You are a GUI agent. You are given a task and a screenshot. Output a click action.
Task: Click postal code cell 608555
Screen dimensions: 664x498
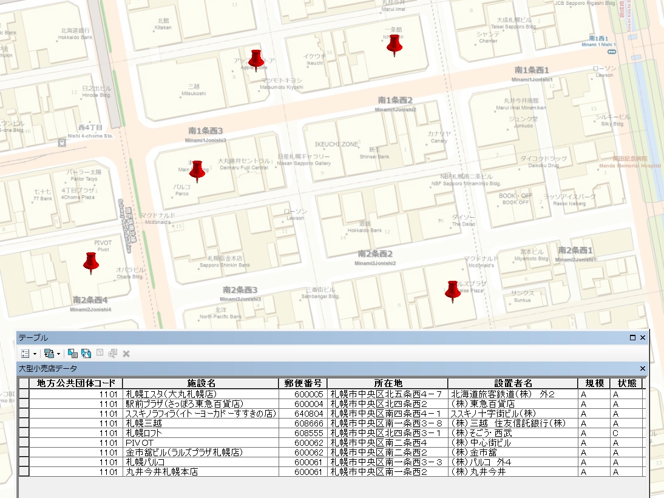[303, 433]
